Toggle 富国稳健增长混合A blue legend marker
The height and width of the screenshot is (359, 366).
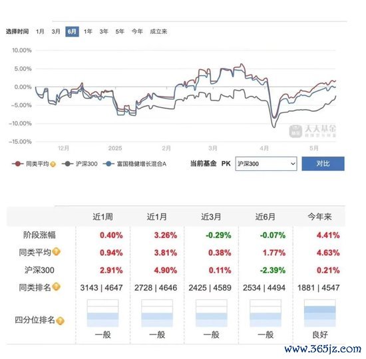pyautogui.click(x=108, y=164)
